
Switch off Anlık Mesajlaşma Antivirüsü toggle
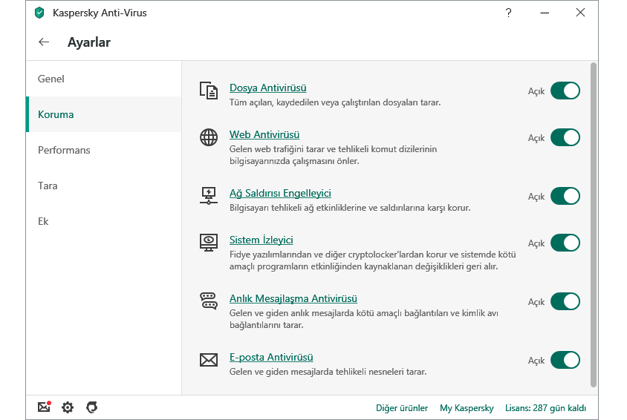coord(565,301)
